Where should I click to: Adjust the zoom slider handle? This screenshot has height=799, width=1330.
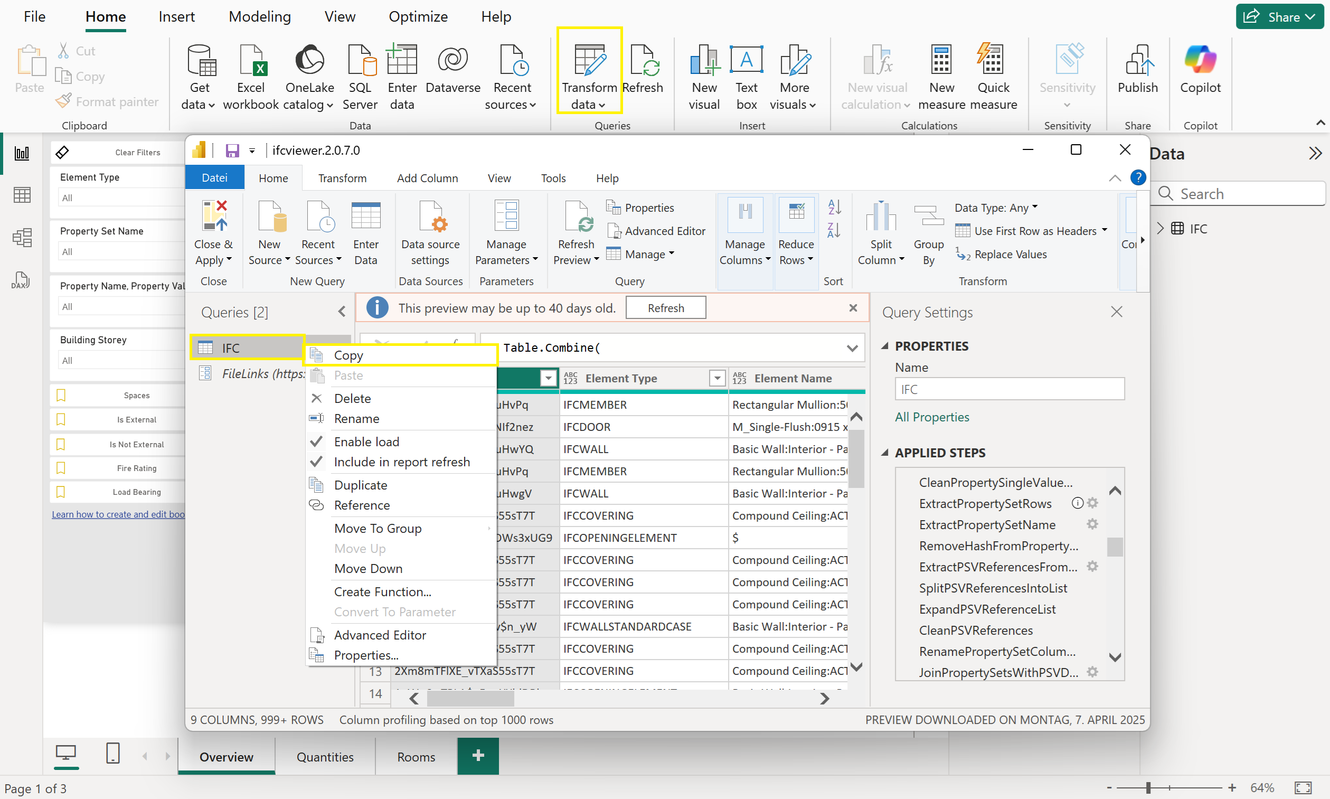(1148, 788)
